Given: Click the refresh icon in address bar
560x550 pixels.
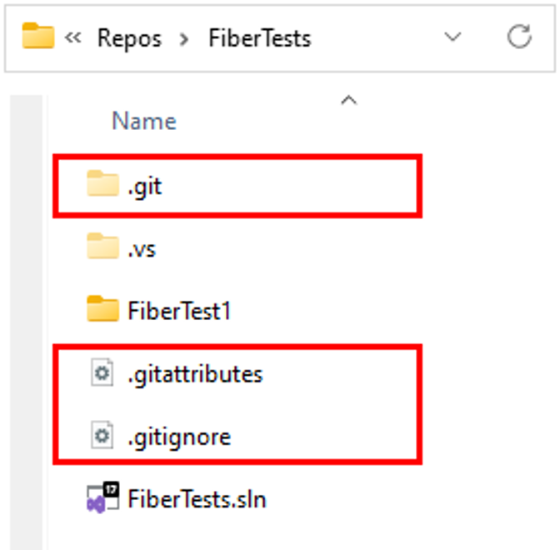Looking at the screenshot, I should 519,37.
